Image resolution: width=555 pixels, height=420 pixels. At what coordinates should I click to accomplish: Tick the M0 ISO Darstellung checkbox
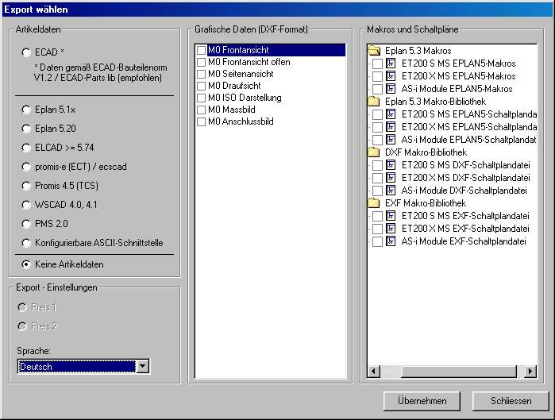click(x=201, y=98)
